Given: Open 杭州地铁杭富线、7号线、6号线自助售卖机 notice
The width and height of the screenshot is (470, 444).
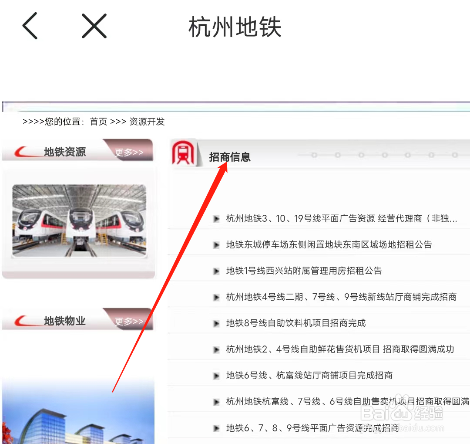Looking at the screenshot, I should point(348,401).
